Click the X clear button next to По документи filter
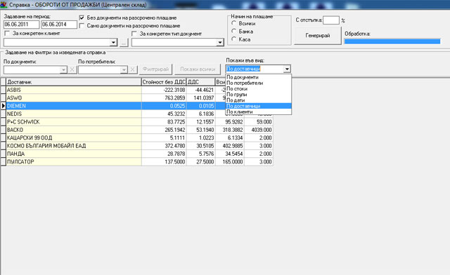This screenshot has height=275, width=450. 72,69
